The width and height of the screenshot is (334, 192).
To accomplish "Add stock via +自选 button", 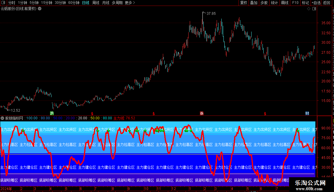I will point(316,3).
